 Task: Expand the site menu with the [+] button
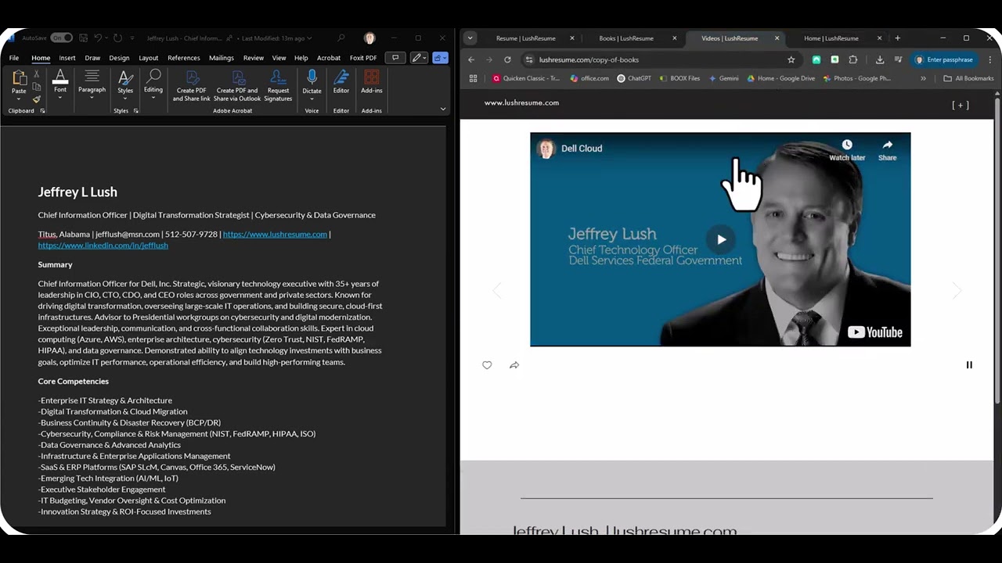point(961,105)
